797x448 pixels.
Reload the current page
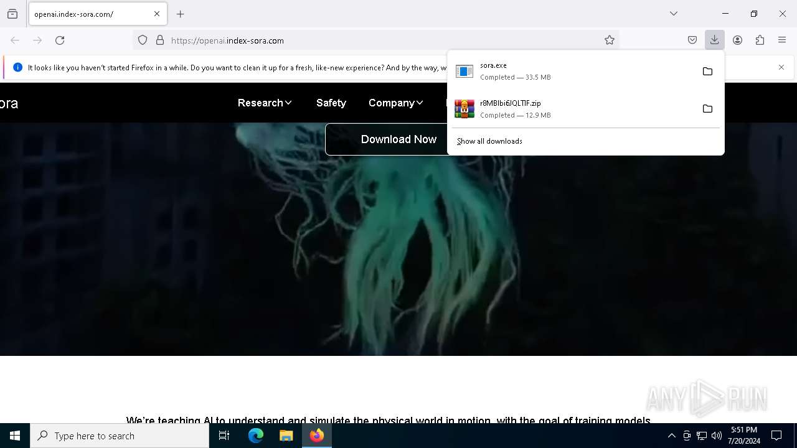(60, 40)
